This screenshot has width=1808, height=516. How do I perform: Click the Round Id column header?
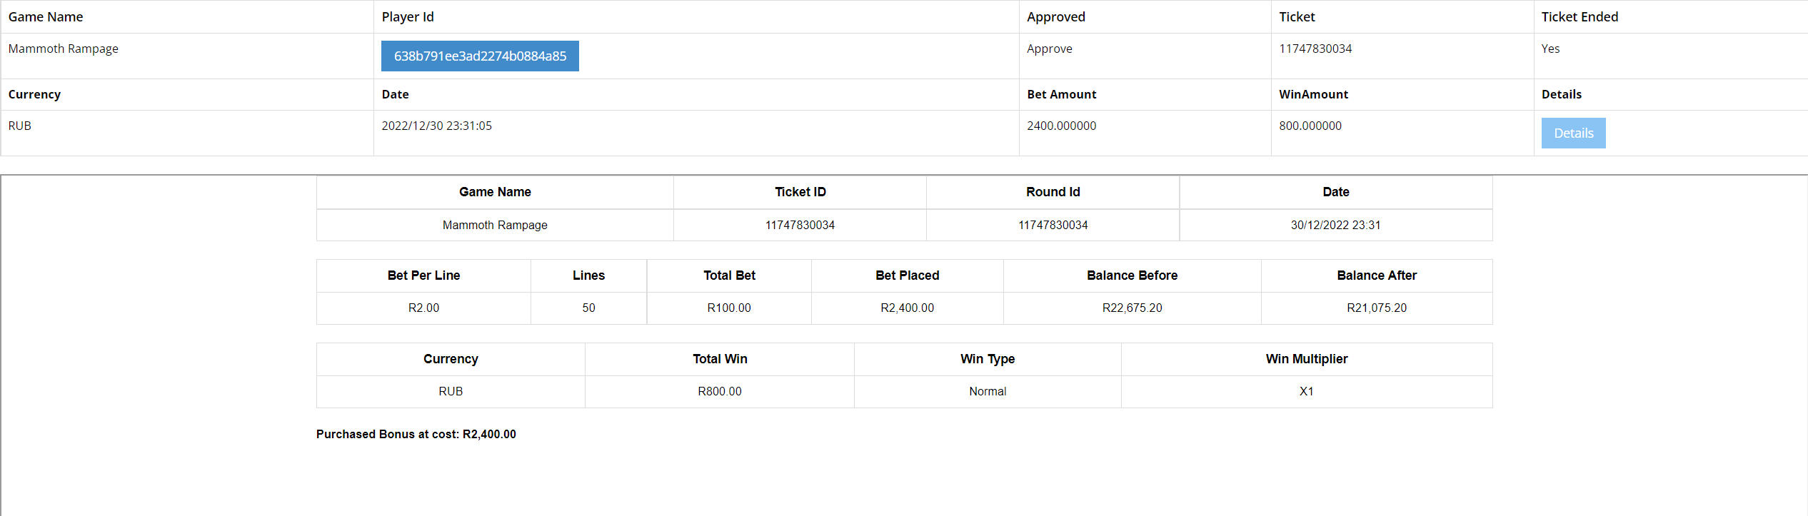click(1053, 192)
